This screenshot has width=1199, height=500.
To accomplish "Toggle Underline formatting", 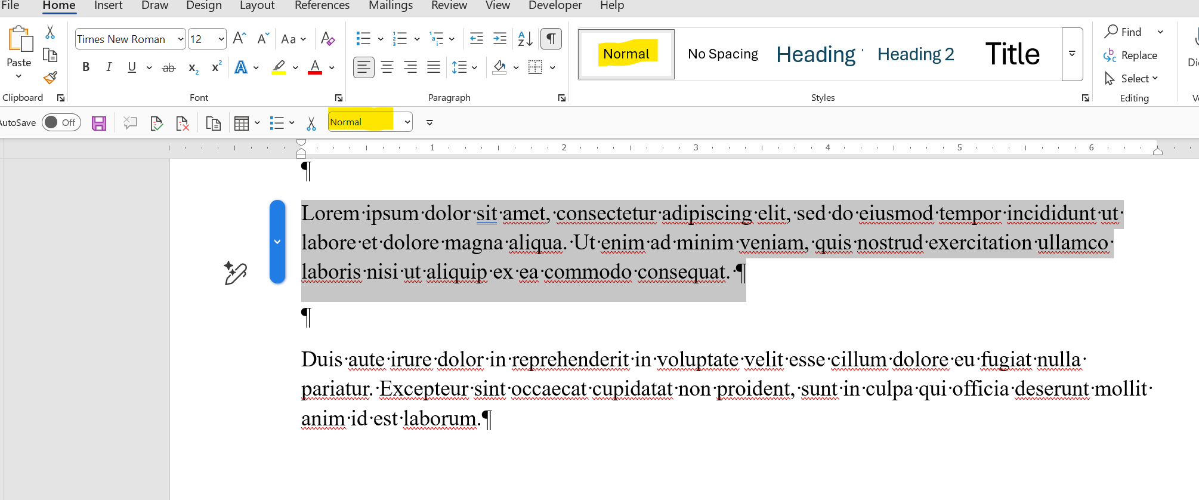I will 132,67.
